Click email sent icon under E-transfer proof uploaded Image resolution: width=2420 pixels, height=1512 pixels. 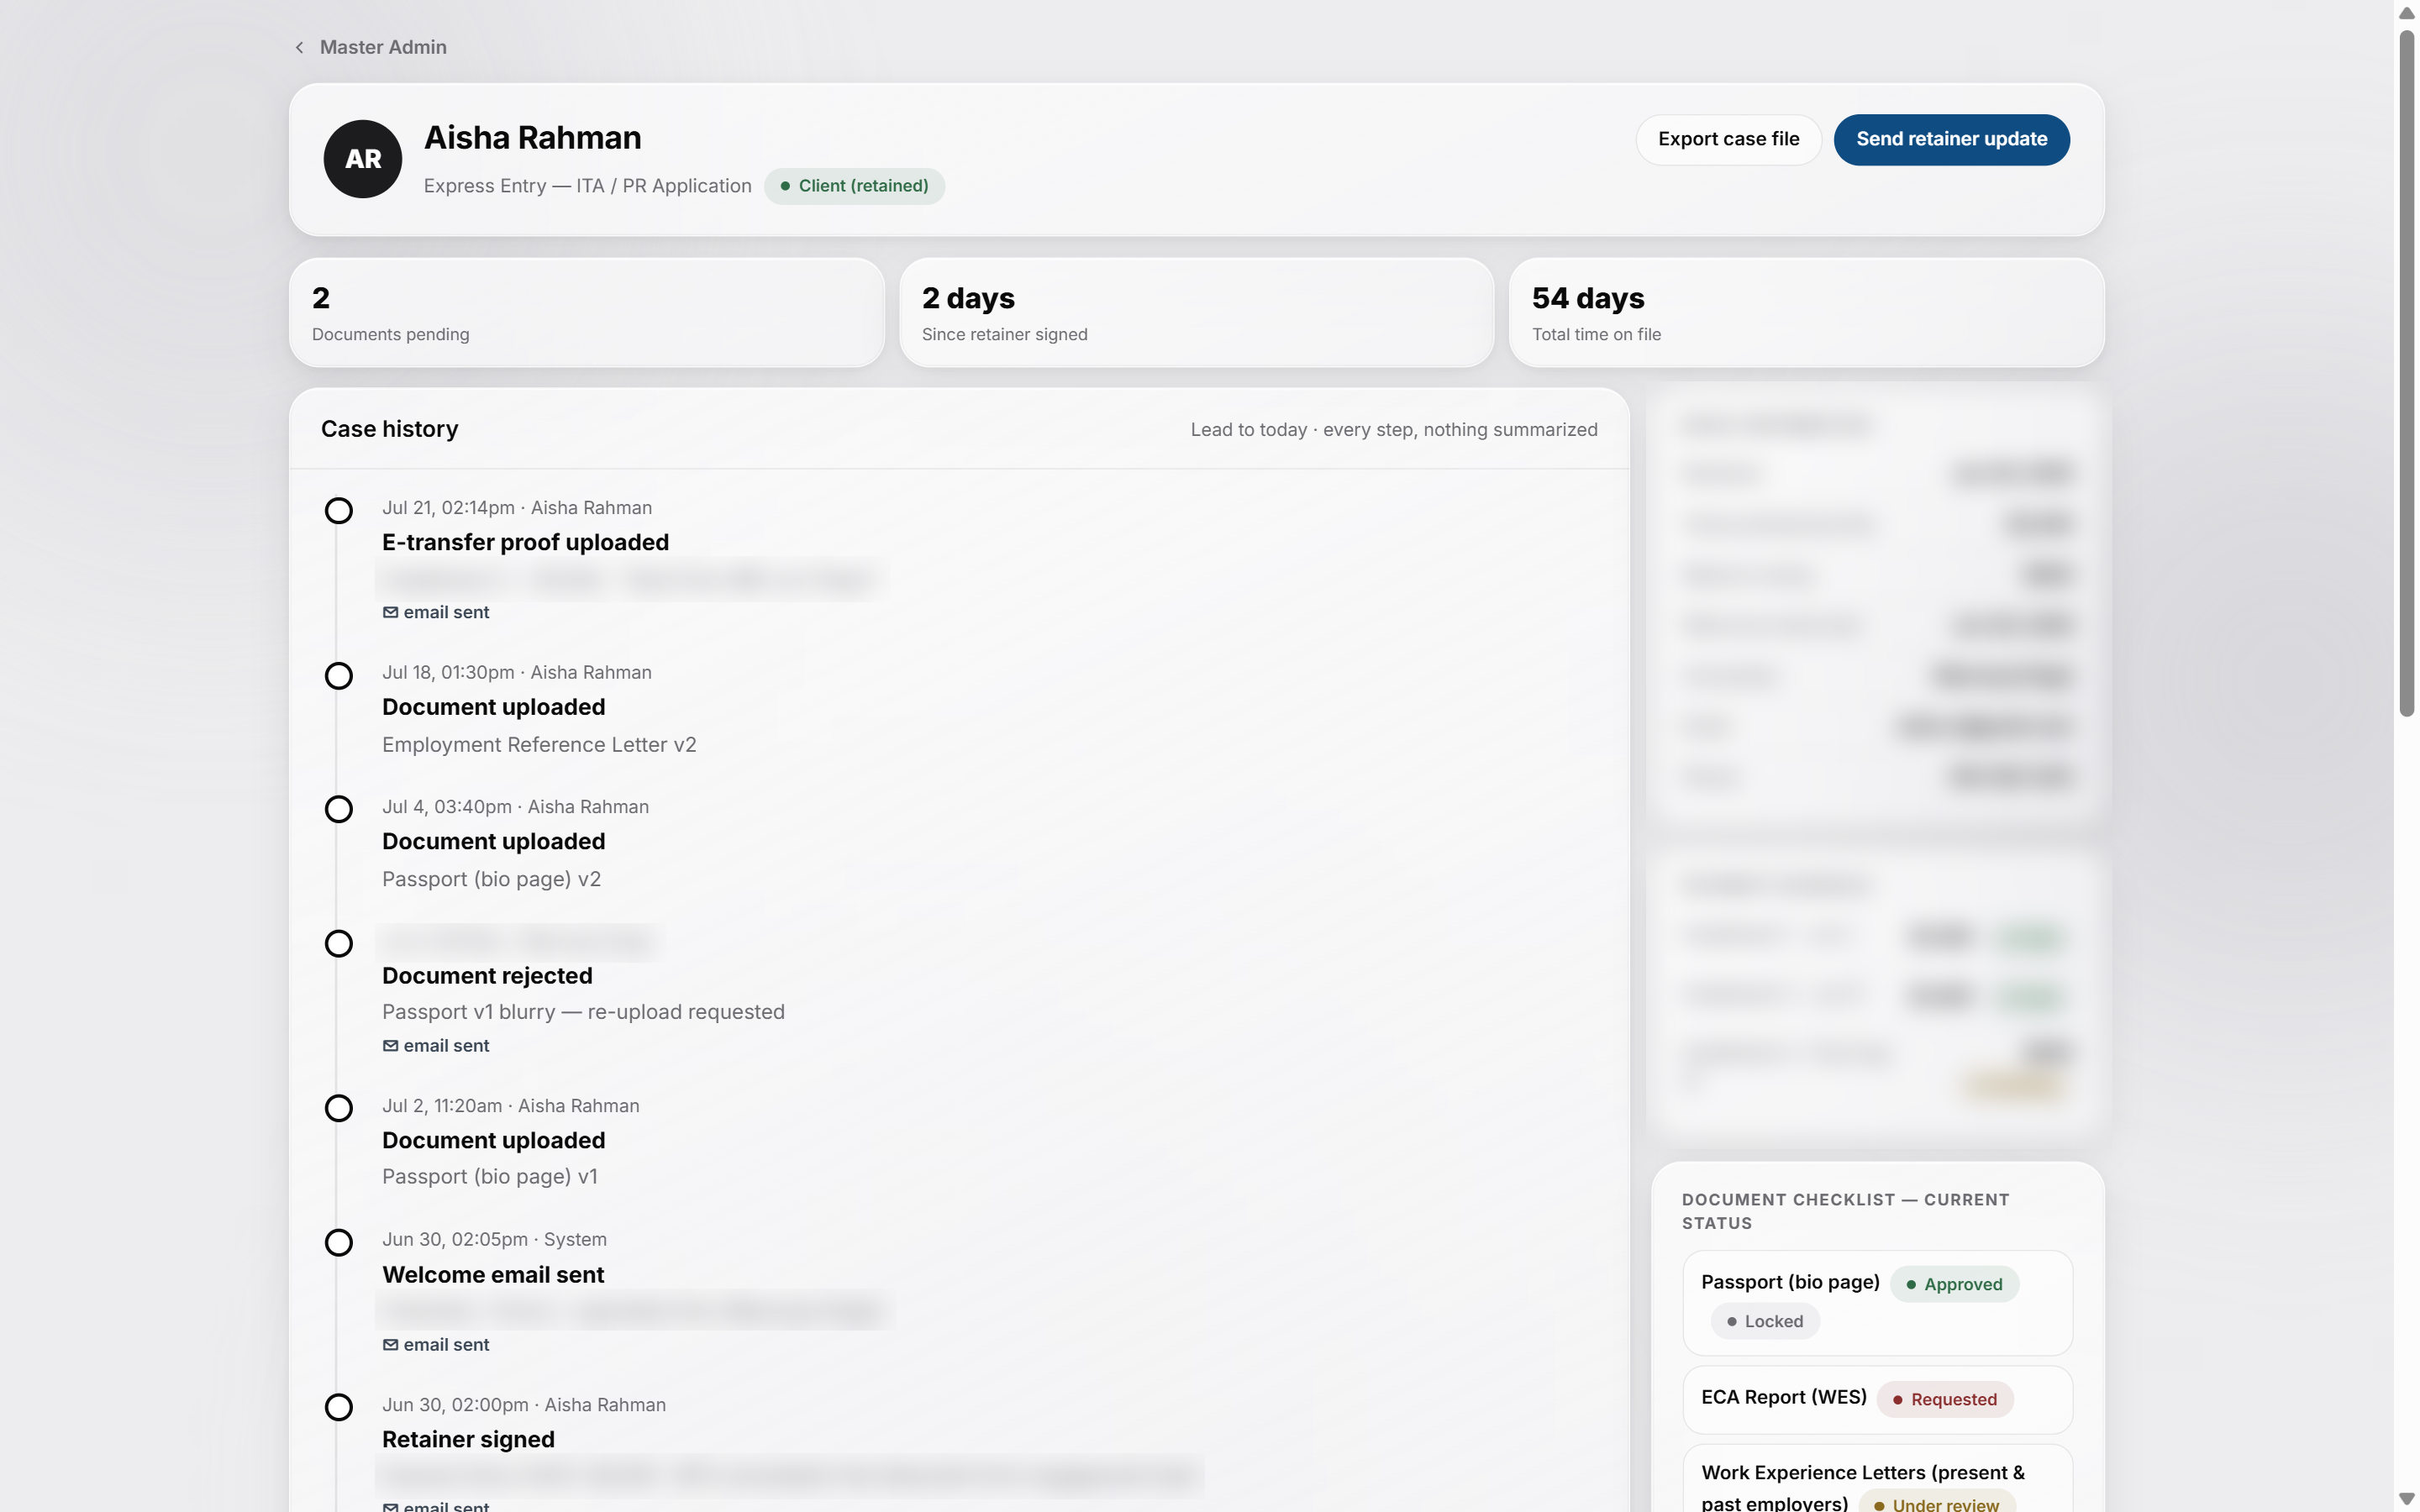pos(390,612)
